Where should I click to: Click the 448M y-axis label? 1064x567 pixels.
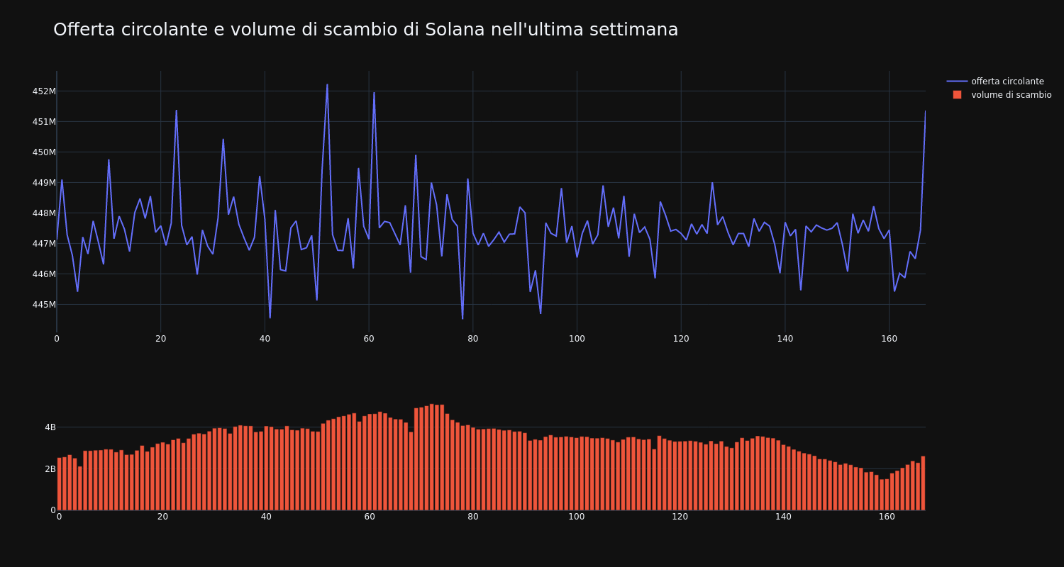point(43,213)
